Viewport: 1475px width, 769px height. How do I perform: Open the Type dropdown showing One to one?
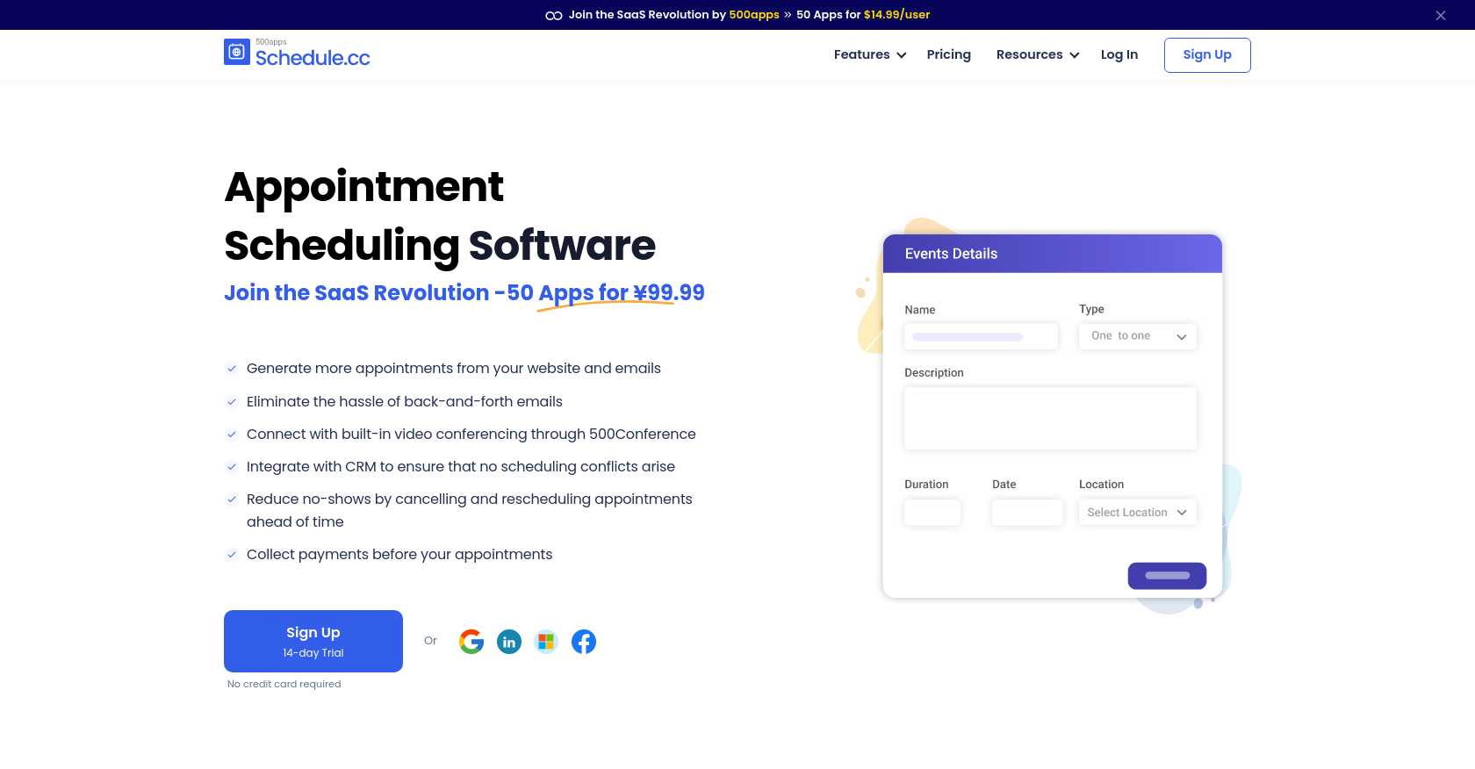coord(1138,336)
